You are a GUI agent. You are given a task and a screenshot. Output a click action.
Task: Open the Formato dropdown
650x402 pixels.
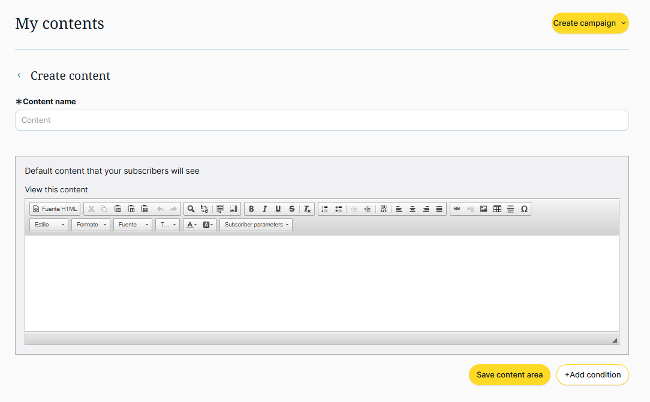coord(91,225)
